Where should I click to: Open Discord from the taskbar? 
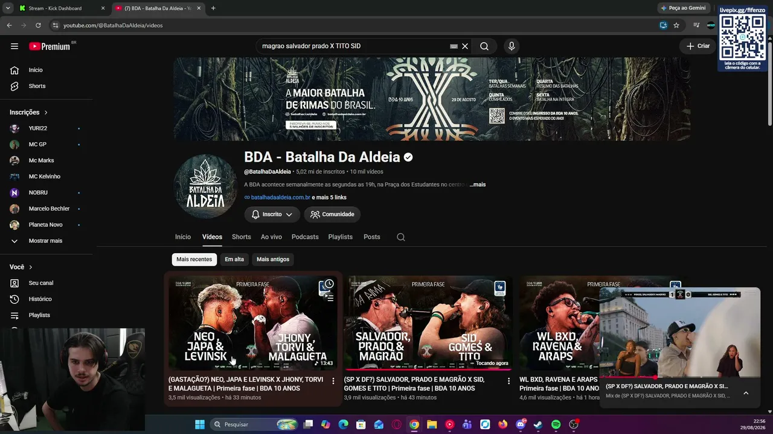point(521,424)
